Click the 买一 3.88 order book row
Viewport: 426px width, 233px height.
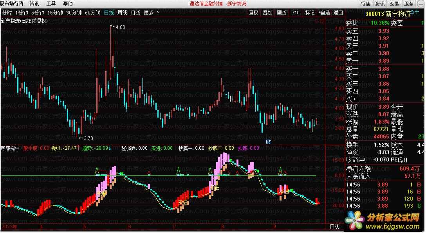384,69
